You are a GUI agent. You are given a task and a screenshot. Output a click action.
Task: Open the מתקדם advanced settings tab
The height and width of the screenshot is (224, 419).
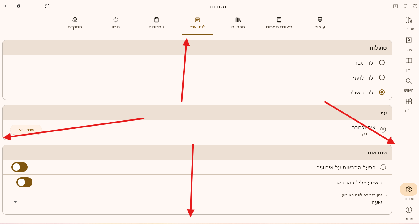click(x=75, y=23)
